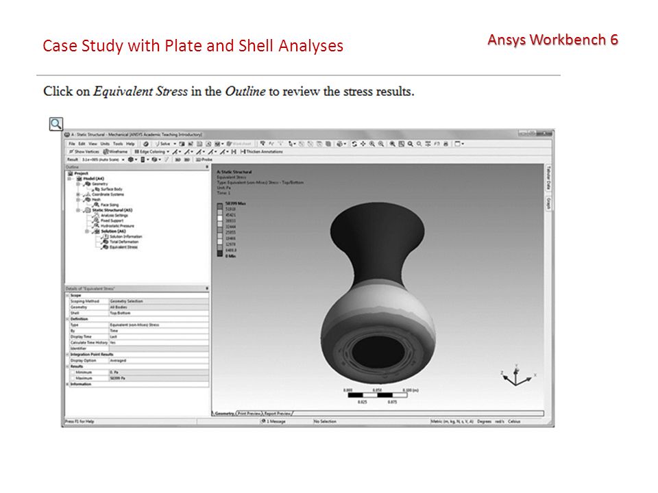Click the Display Option Averaged field
The height and width of the screenshot is (493, 658).
pos(159,361)
